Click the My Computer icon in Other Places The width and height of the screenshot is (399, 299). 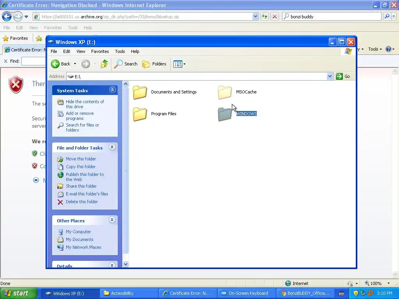(60, 232)
